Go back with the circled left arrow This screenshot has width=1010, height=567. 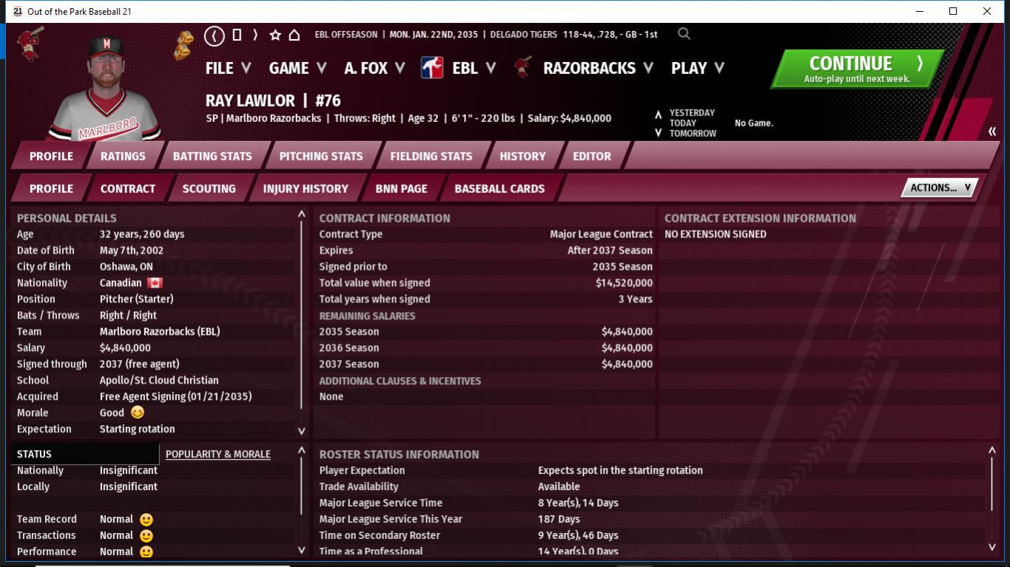click(x=214, y=35)
